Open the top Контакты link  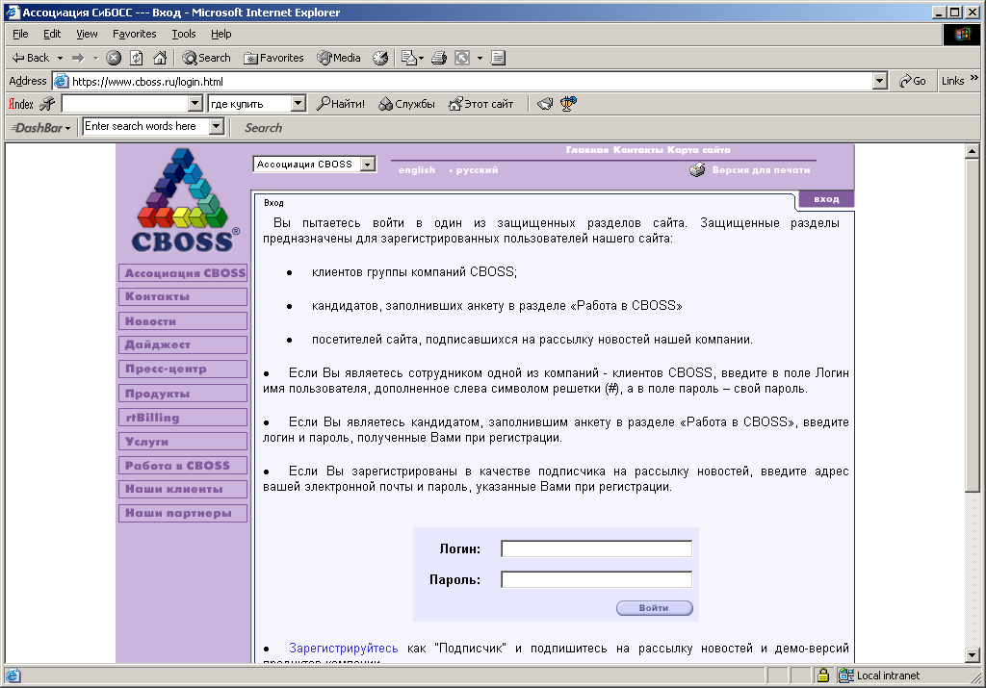pyautogui.click(x=637, y=149)
